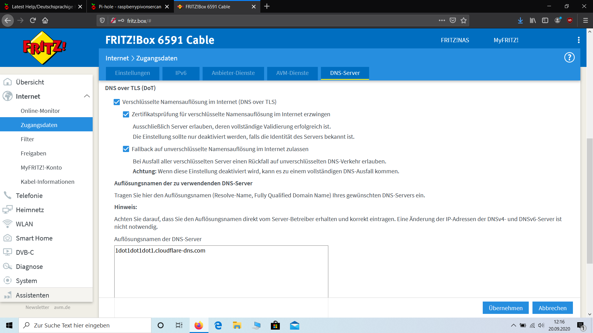The height and width of the screenshot is (333, 593).
Task: Toggle Fallback auf unverschlüsselte Namensauflösung checkbox
Action: coord(126,149)
